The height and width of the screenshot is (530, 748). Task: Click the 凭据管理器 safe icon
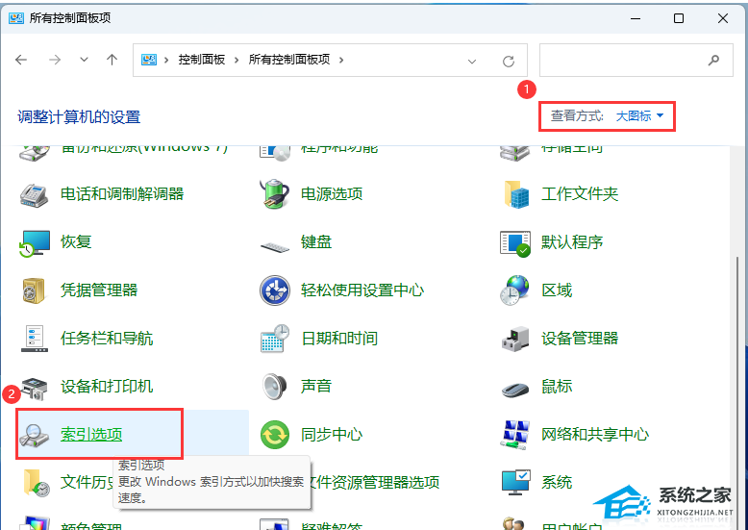click(x=35, y=290)
